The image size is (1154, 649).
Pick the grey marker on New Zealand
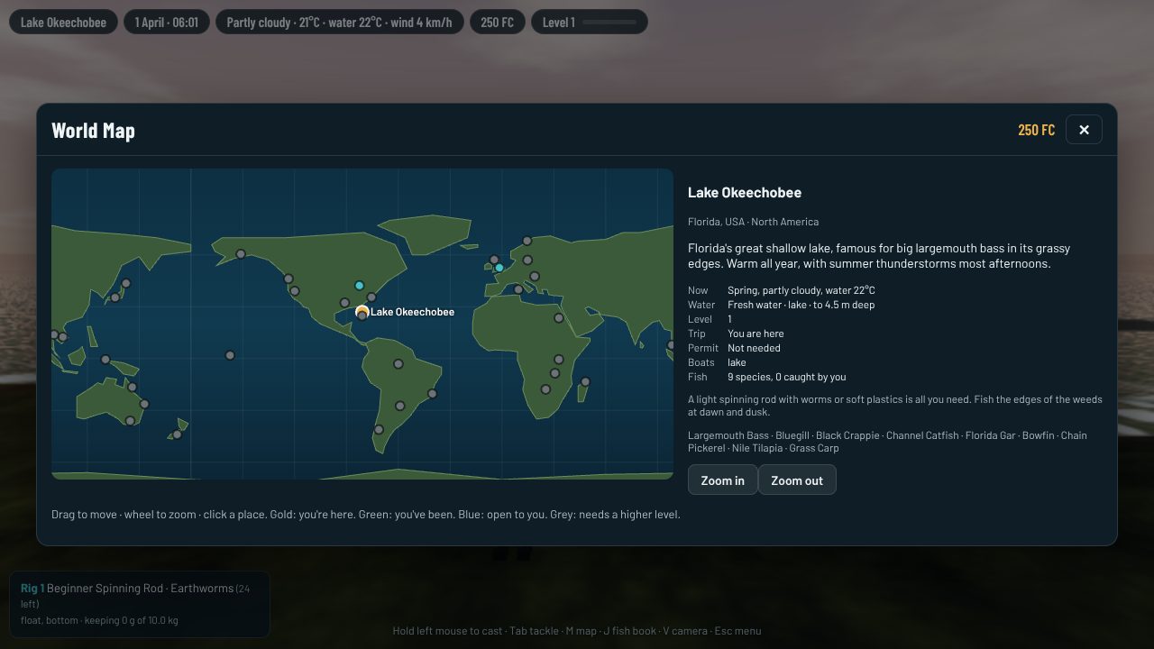(177, 434)
